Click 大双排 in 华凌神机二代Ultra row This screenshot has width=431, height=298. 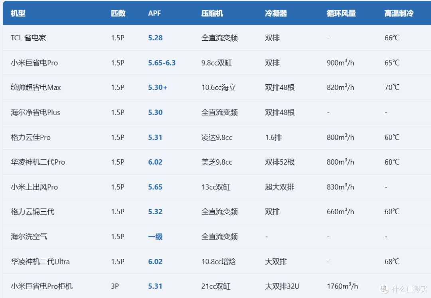click(x=276, y=261)
